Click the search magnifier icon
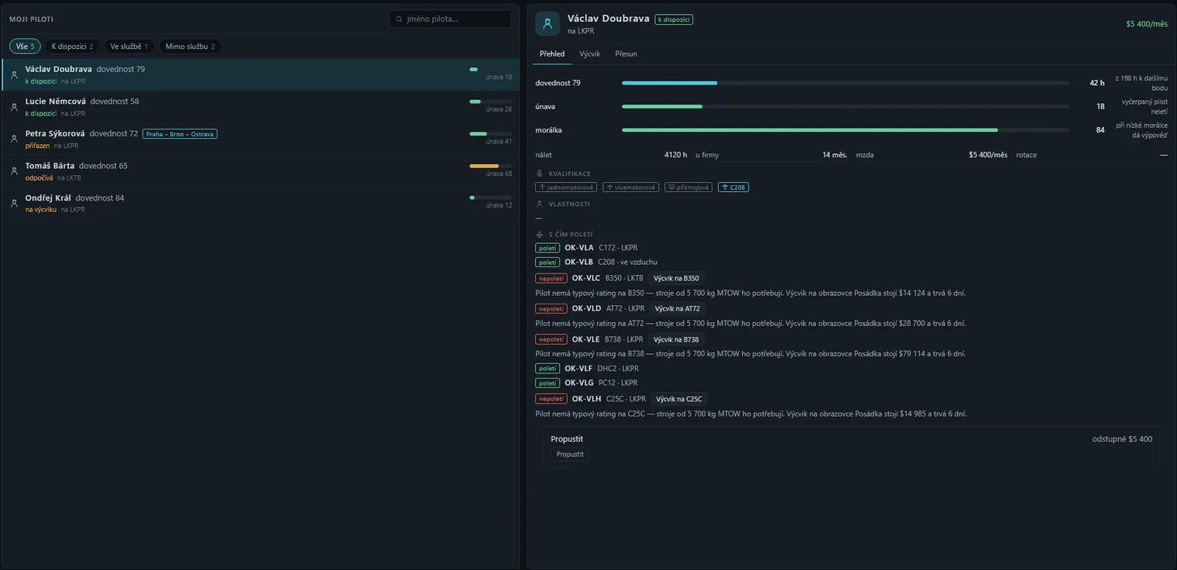Image resolution: width=1177 pixels, height=570 pixels. (x=399, y=19)
